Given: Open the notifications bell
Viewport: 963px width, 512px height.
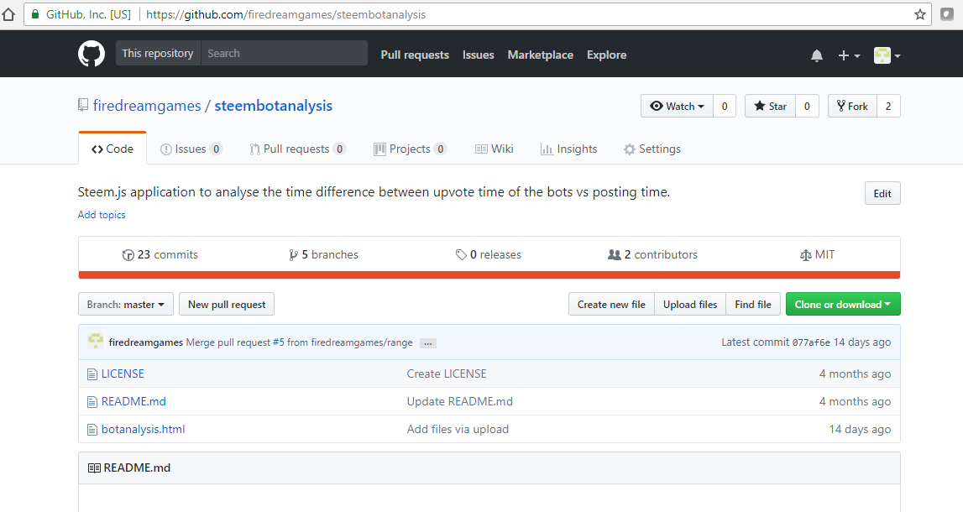Looking at the screenshot, I should point(816,56).
